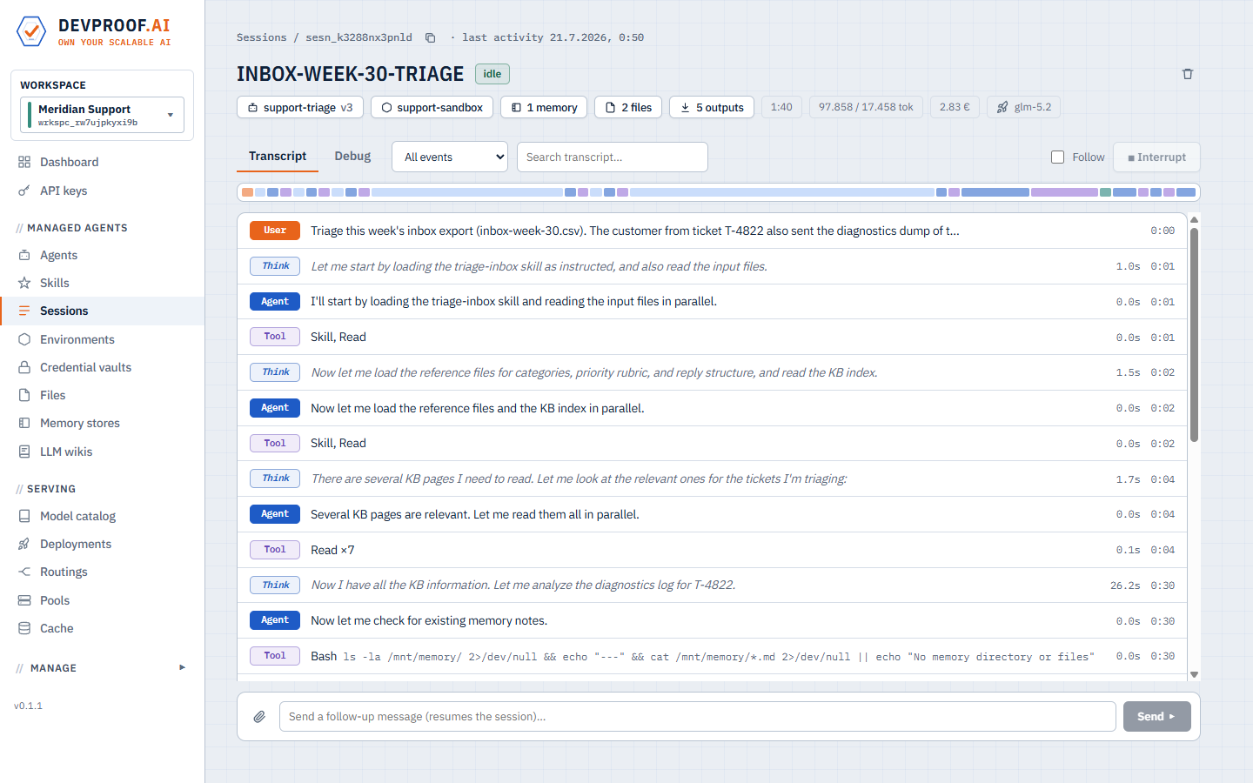This screenshot has width=1253, height=783.
Task: Click the last blue segment of timeline bar
Action: [x=1186, y=192]
